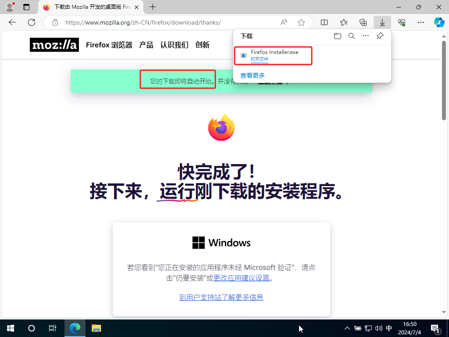Close the Mozilla Firefox download tab
This screenshot has width=449, height=337.
[137, 7]
